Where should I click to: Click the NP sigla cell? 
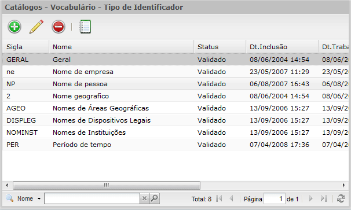11,84
